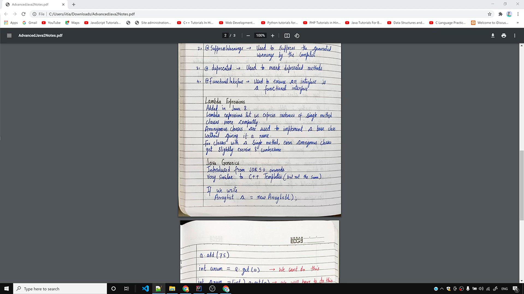Image resolution: width=524 pixels, height=294 pixels.
Task: Zoom in on the PDF
Action: pos(272,36)
